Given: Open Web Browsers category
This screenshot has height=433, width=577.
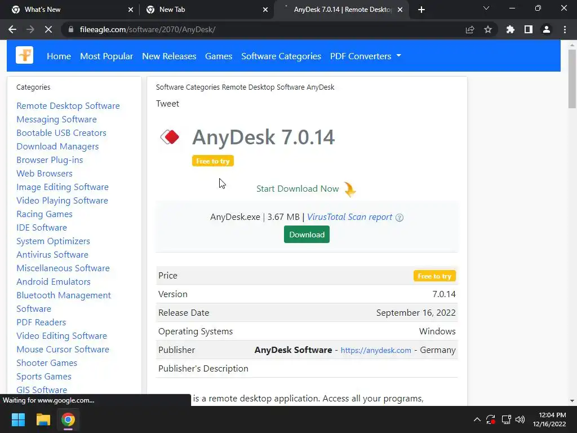Looking at the screenshot, I should 45,174.
